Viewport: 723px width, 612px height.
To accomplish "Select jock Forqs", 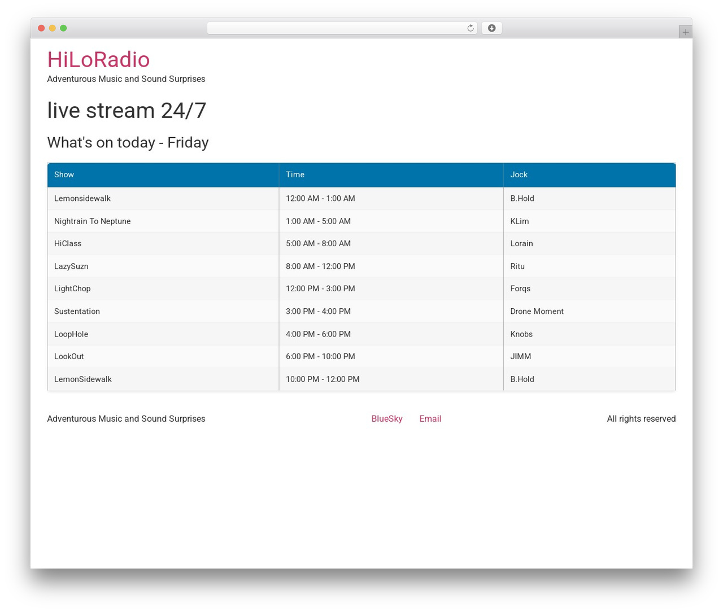I will pyautogui.click(x=520, y=288).
